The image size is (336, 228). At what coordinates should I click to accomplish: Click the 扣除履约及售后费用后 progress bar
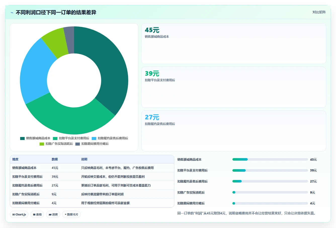[x=270, y=181]
